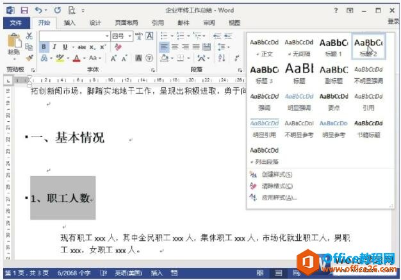Decrease font size with A down icon
401x280 pixels.
click(x=124, y=58)
